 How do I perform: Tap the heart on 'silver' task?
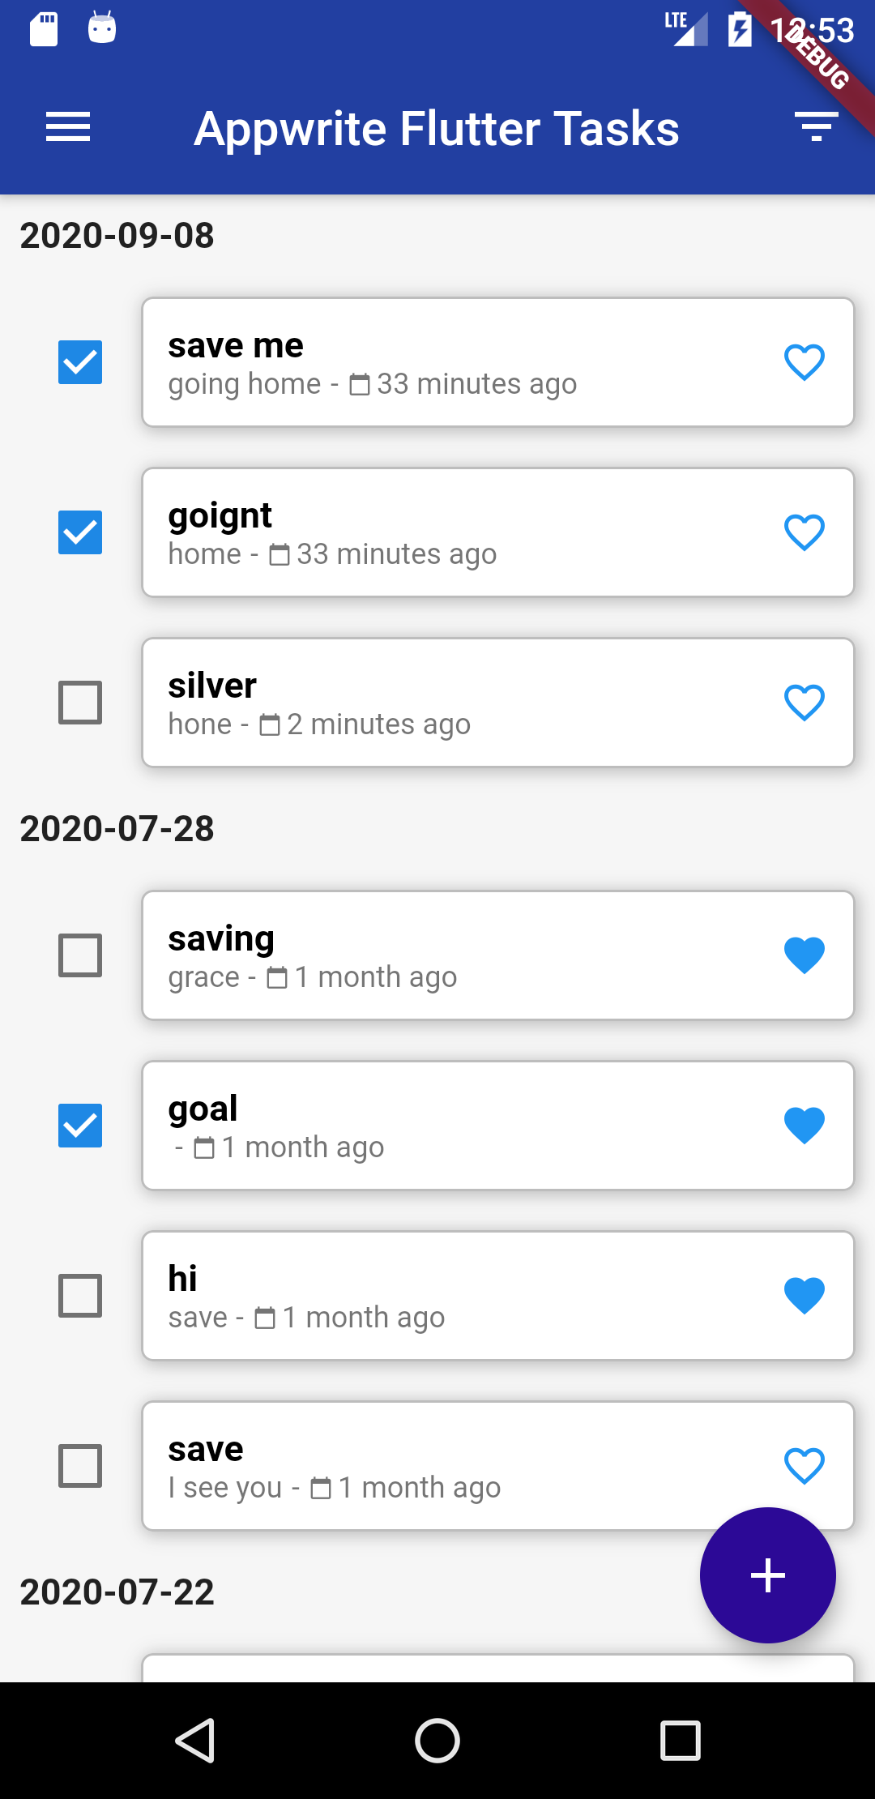pyautogui.click(x=805, y=703)
